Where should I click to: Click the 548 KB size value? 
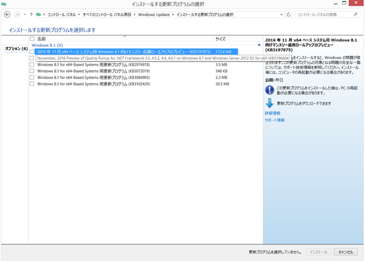(x=221, y=71)
